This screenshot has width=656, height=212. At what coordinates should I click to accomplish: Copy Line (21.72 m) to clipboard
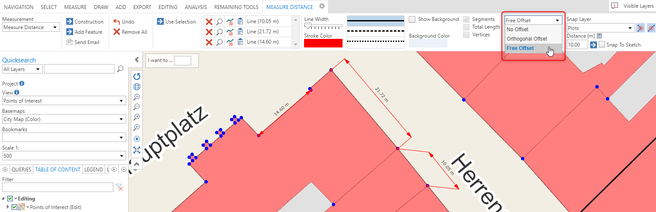[240, 32]
